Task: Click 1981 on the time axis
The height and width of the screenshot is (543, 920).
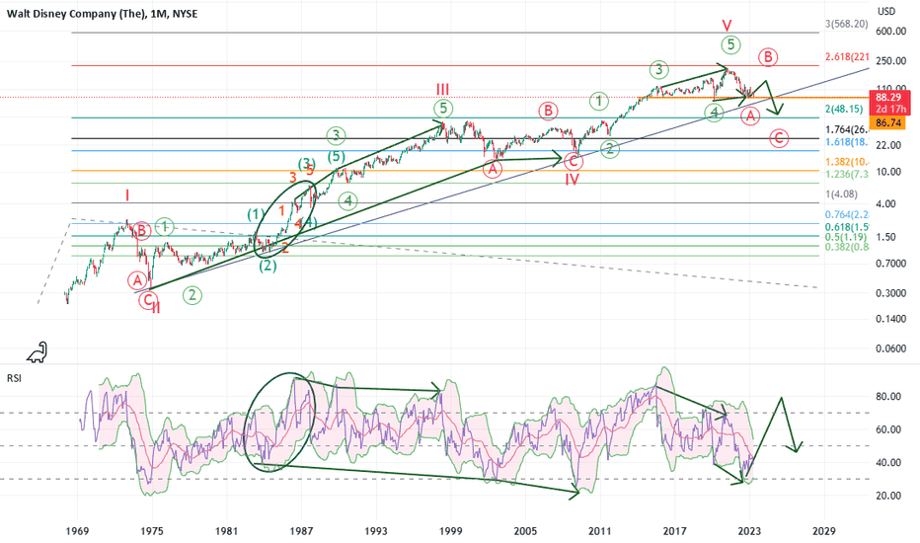Action: pos(226,532)
